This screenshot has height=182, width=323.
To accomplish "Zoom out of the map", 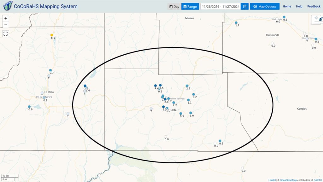I will point(6,25).
